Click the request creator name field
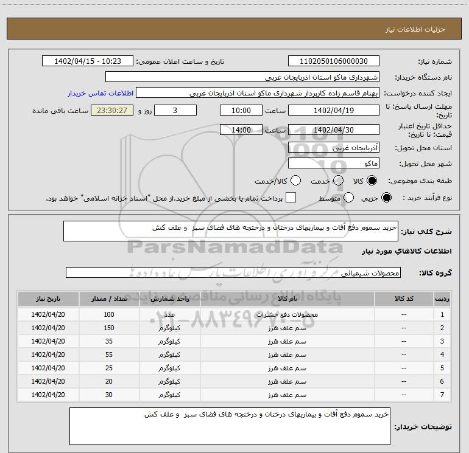This screenshot has height=453, width=469. pyautogui.click(x=258, y=93)
